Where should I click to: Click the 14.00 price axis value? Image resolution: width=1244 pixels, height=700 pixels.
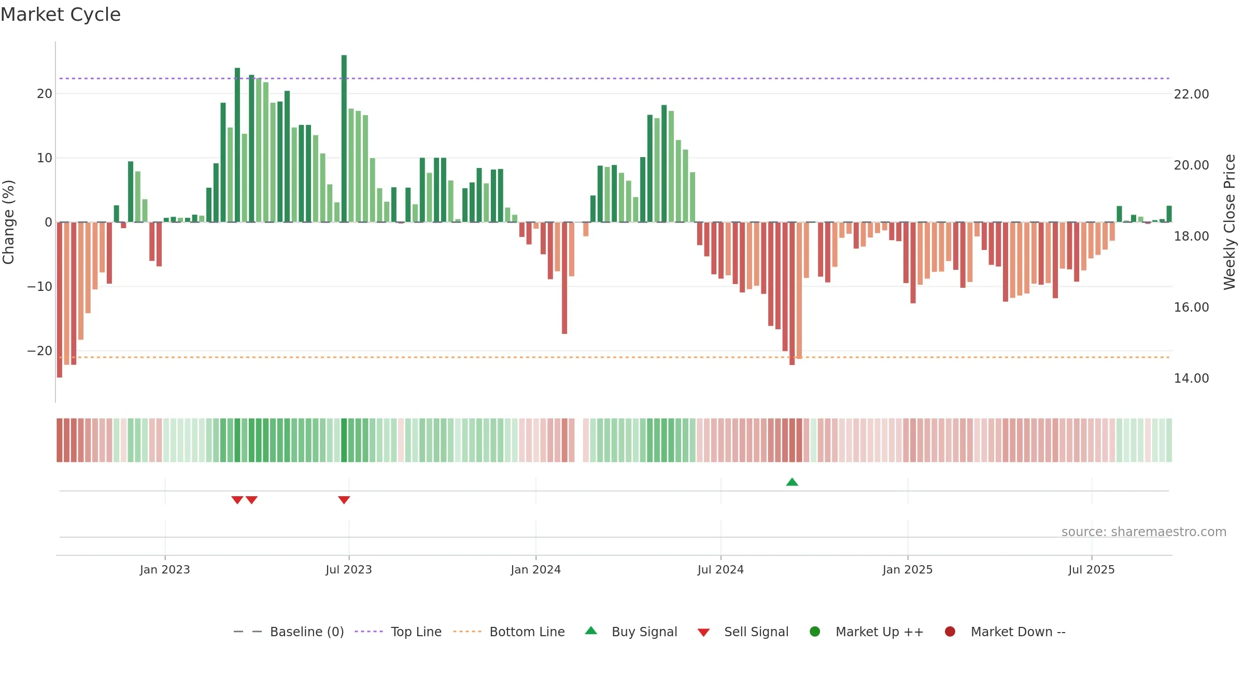tap(1191, 379)
